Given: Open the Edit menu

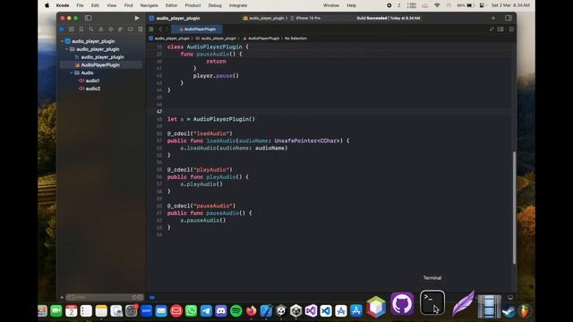Looking at the screenshot, I should point(95,5).
